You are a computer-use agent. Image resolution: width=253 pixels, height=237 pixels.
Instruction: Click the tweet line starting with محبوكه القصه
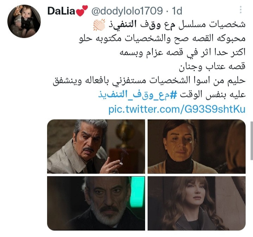click(162, 39)
